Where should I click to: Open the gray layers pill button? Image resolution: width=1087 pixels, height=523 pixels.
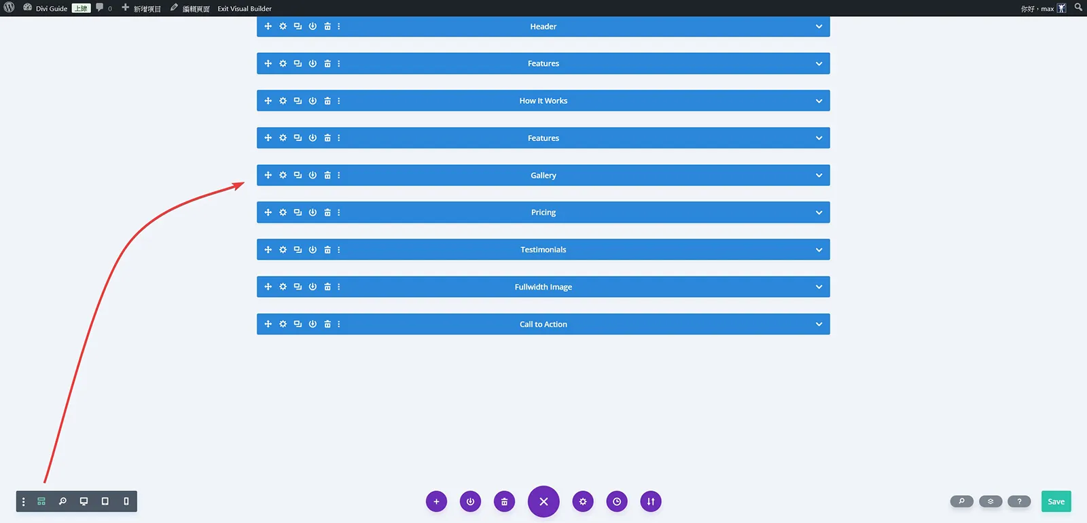[991, 501]
